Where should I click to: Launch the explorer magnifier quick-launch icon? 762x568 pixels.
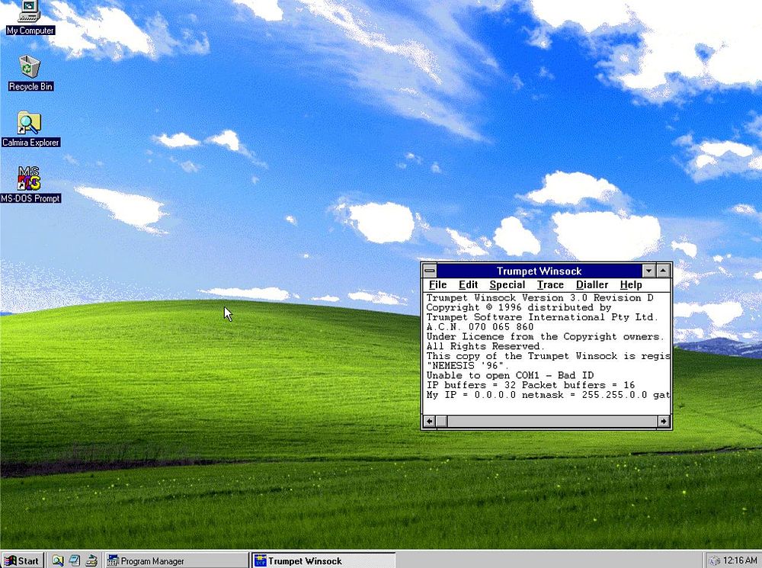click(x=58, y=560)
